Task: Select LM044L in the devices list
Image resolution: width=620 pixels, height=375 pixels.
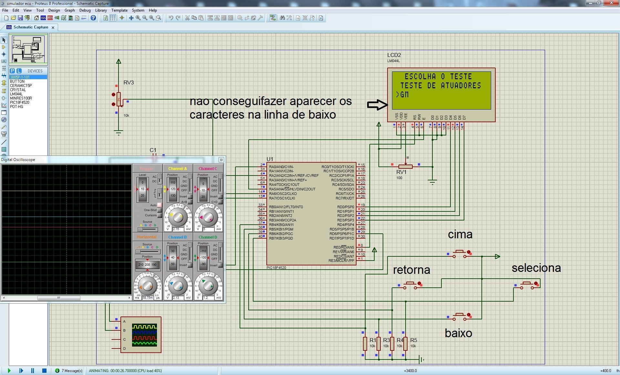Action: coord(16,94)
